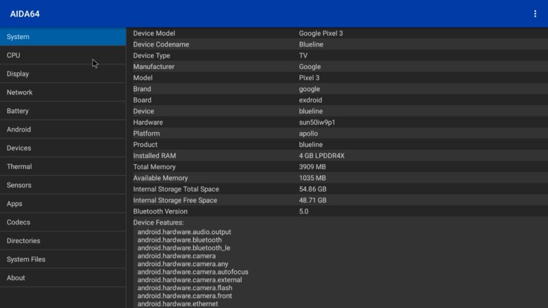Select Internal Storage Total Space label
This screenshot has width=548, height=308.
pyautogui.click(x=176, y=190)
